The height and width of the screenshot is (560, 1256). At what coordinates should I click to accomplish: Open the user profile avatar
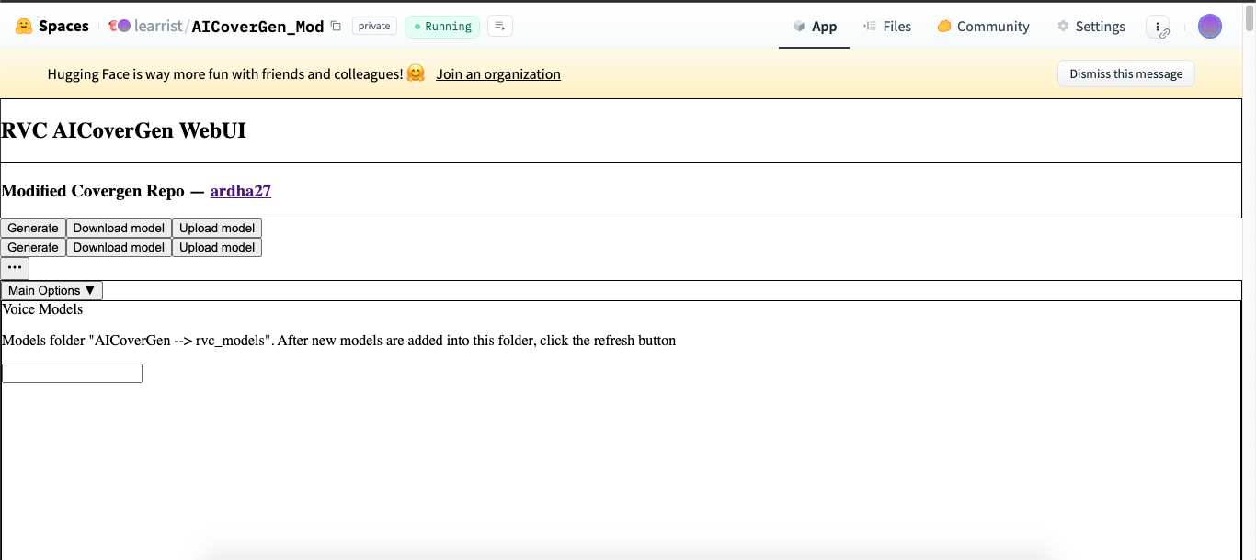1210,26
